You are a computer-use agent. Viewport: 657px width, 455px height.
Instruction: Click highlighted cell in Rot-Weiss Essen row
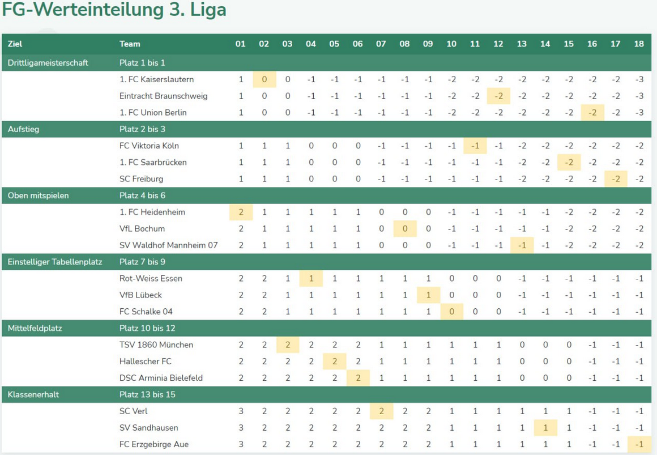click(x=311, y=278)
